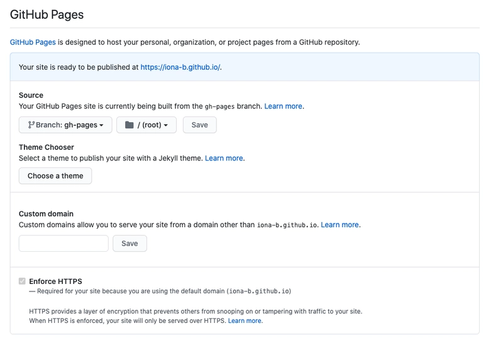This screenshot has width=503, height=350.
Task: Click the (iona-b.github.io) default domain text
Action: click(259, 291)
